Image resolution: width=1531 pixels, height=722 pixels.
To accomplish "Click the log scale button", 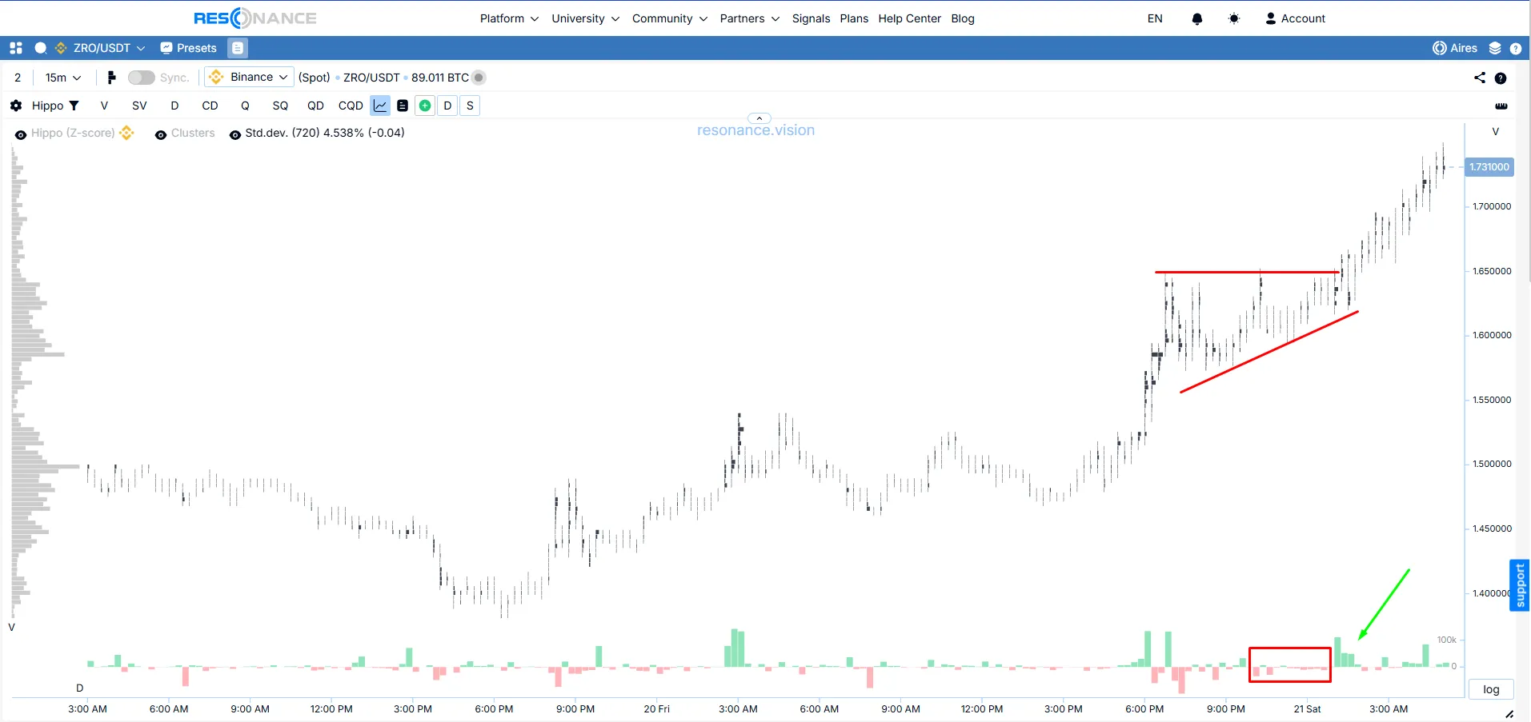I will click(1489, 688).
